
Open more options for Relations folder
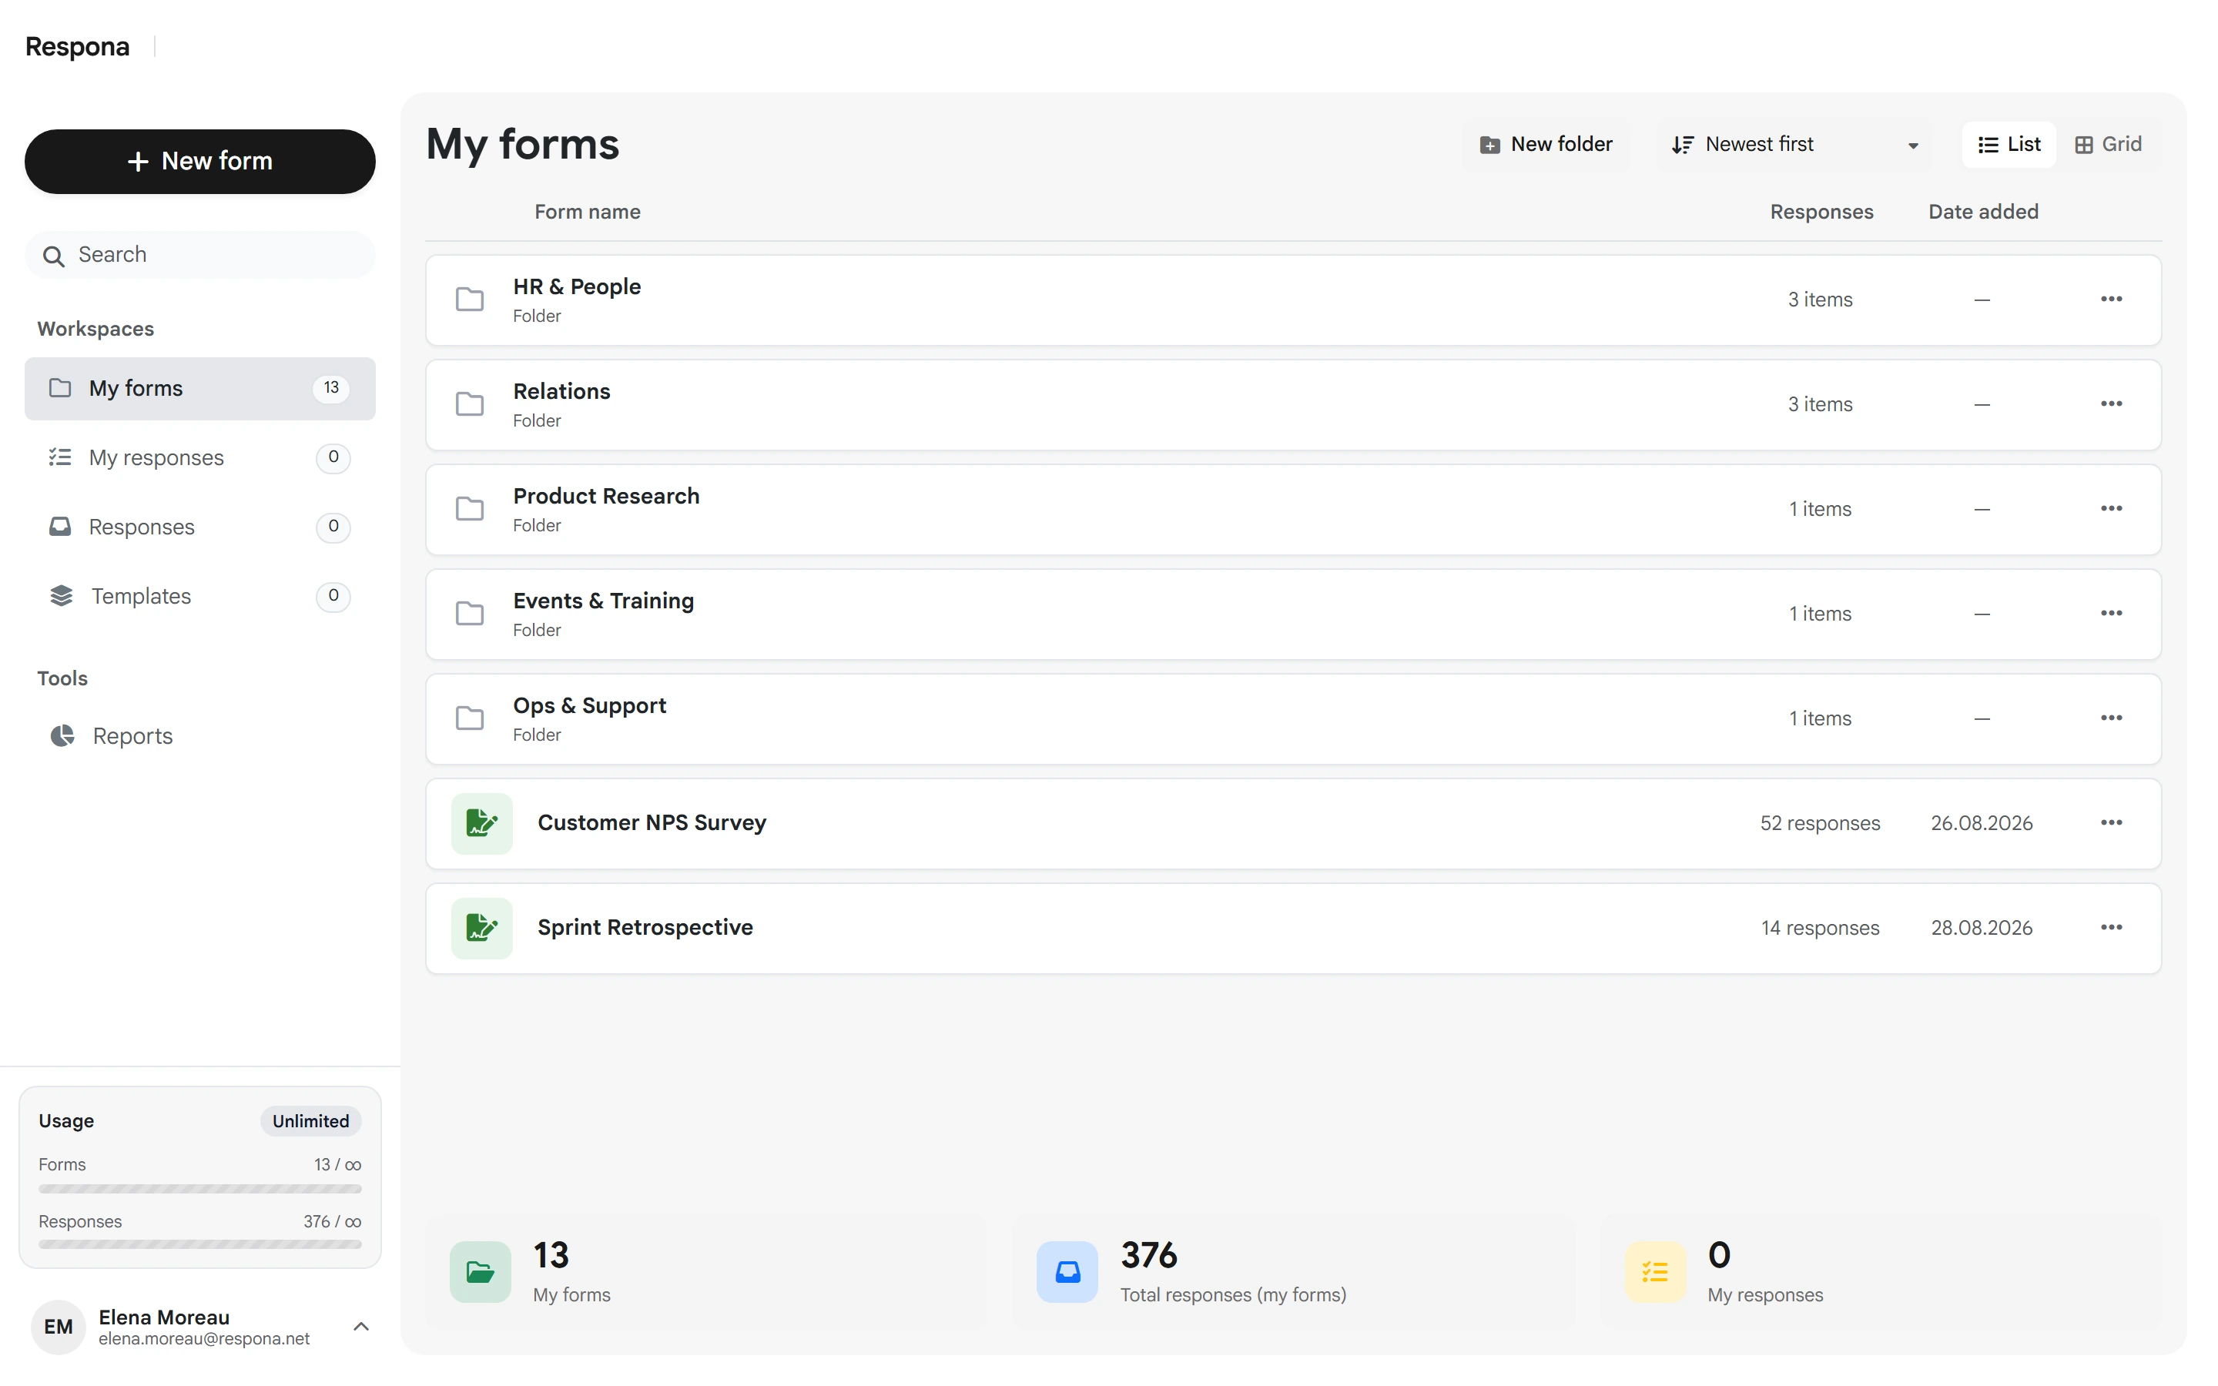(2111, 403)
